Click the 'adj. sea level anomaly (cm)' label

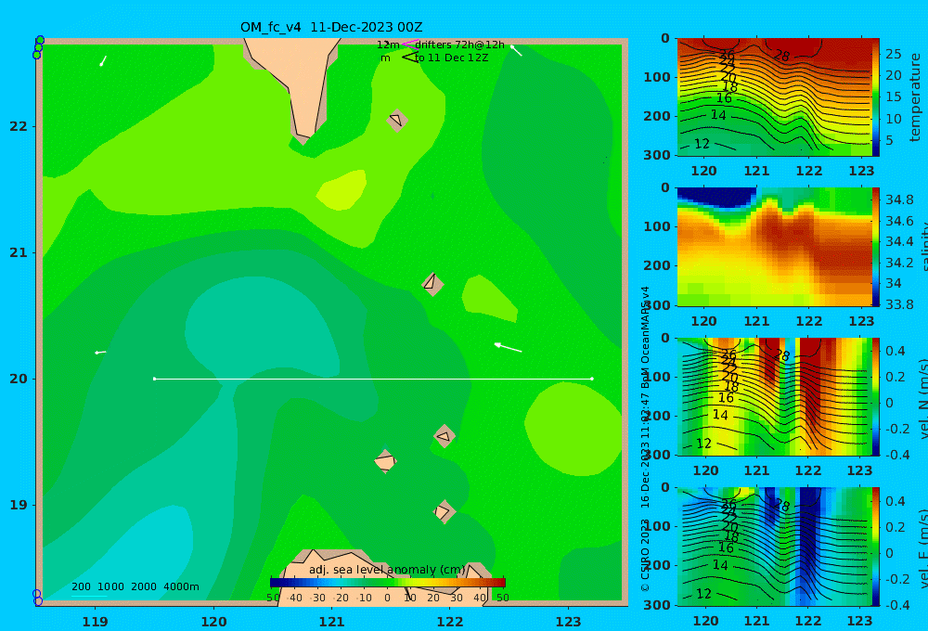(387, 570)
